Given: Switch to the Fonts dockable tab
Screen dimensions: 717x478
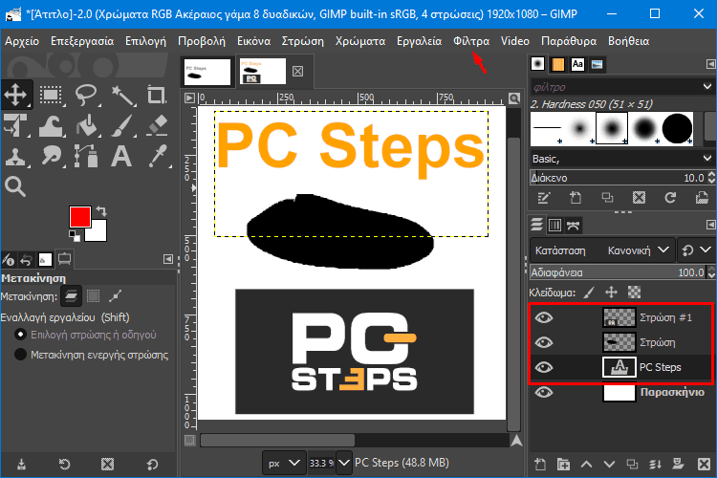Looking at the screenshot, I should click(x=577, y=64).
